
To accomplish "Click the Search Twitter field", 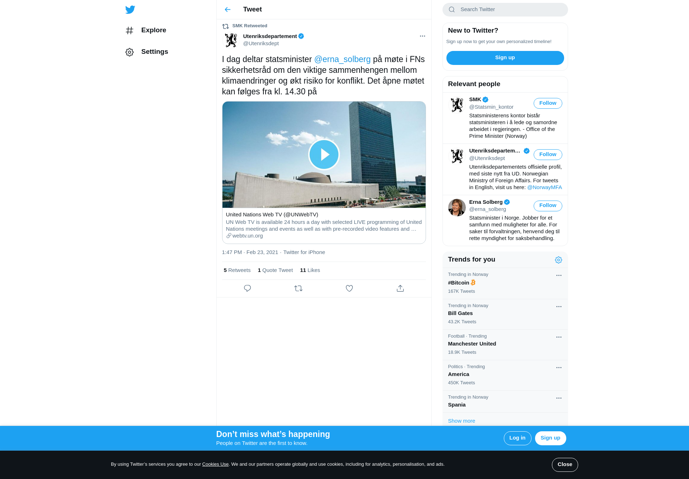I will (505, 10).
